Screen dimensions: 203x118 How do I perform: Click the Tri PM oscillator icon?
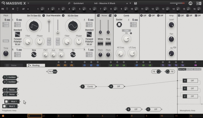73,55
